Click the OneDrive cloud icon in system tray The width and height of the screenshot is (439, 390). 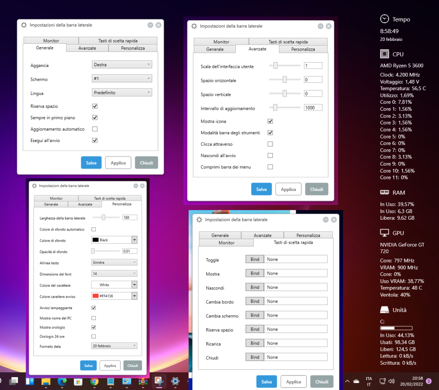point(356,381)
